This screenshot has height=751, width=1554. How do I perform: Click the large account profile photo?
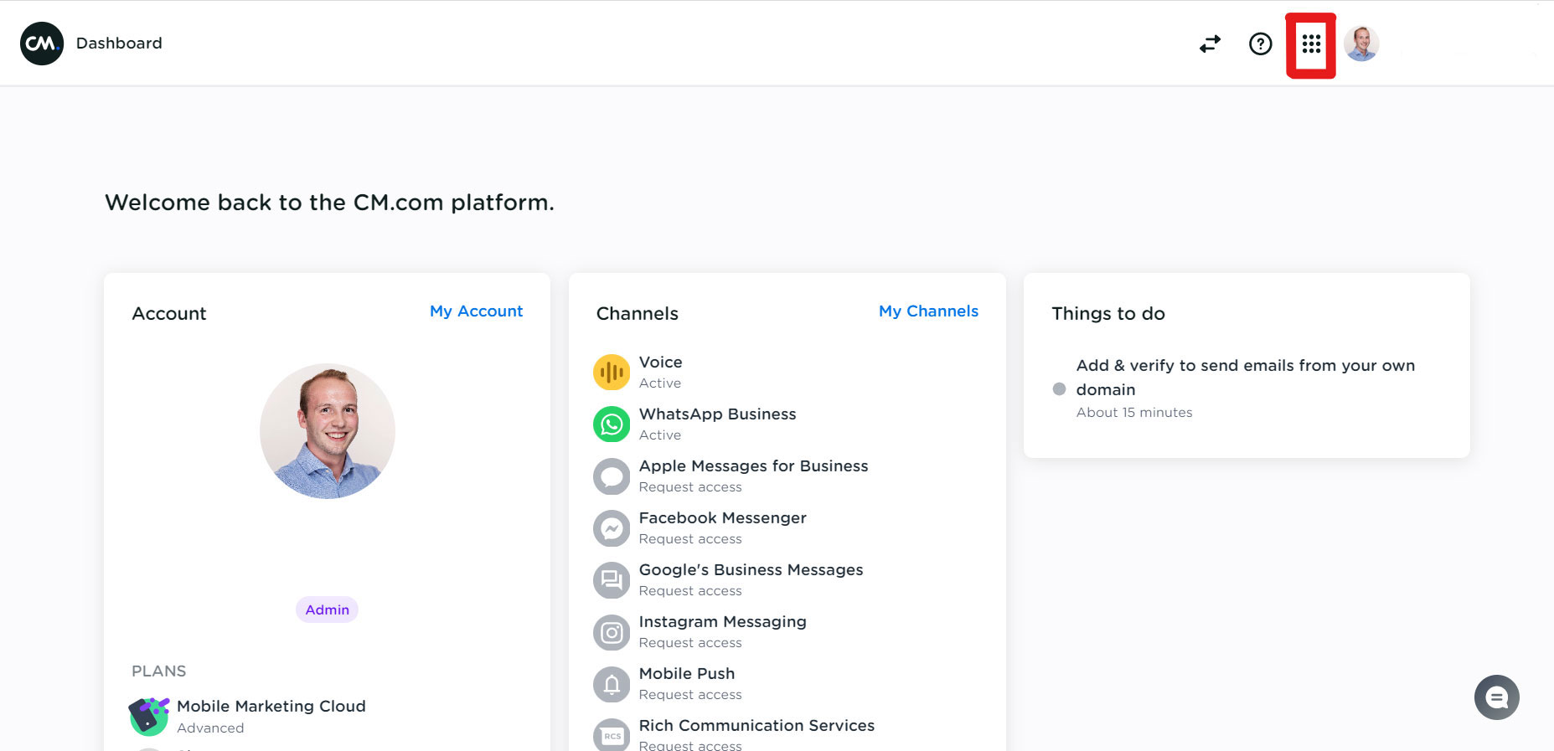click(x=328, y=431)
